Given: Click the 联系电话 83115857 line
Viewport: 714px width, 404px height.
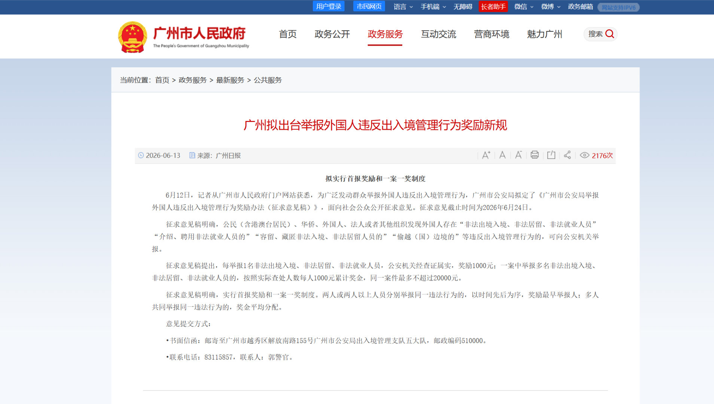Looking at the screenshot, I should point(229,357).
